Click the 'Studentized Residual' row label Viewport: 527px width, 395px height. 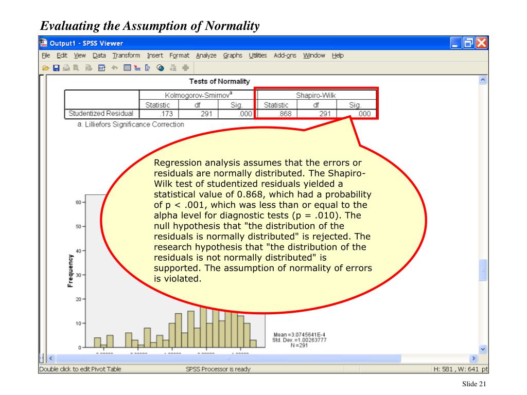[x=101, y=114]
